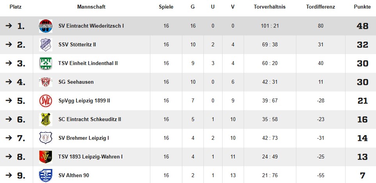Click the SV Althen 90 blue logo
Viewport: 376px width, 183px height.
coord(46,175)
